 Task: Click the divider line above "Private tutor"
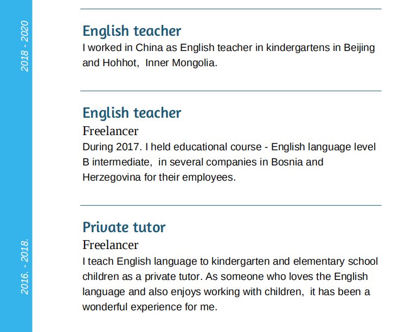231,206
